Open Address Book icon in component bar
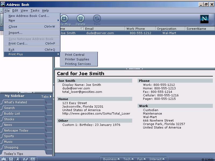This screenshot has width=215, height=161. (33, 159)
